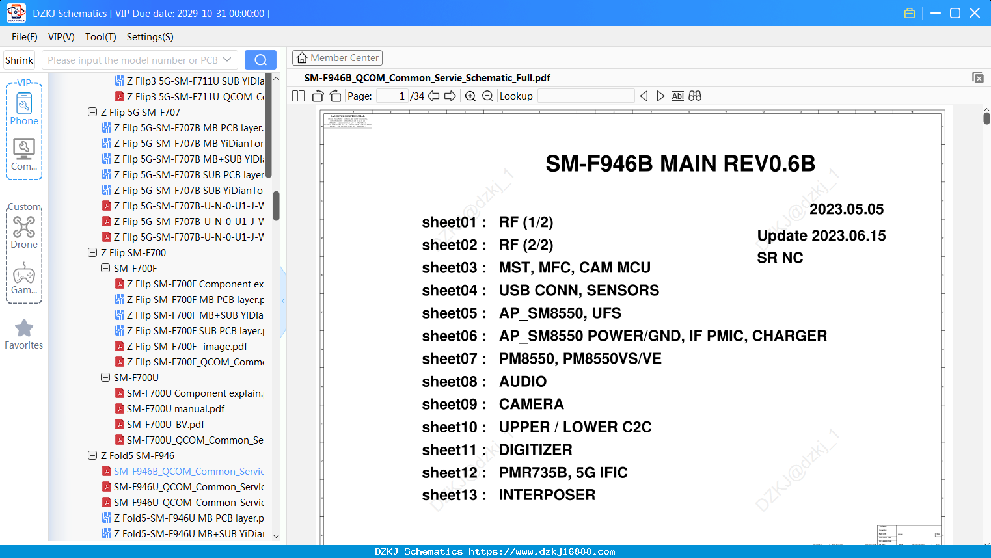Click the document page thumbnail corner stamp

[348, 120]
